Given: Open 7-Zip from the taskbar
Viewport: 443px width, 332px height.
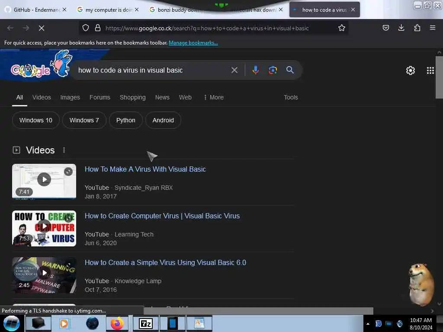Looking at the screenshot, I should pyautogui.click(x=146, y=323).
